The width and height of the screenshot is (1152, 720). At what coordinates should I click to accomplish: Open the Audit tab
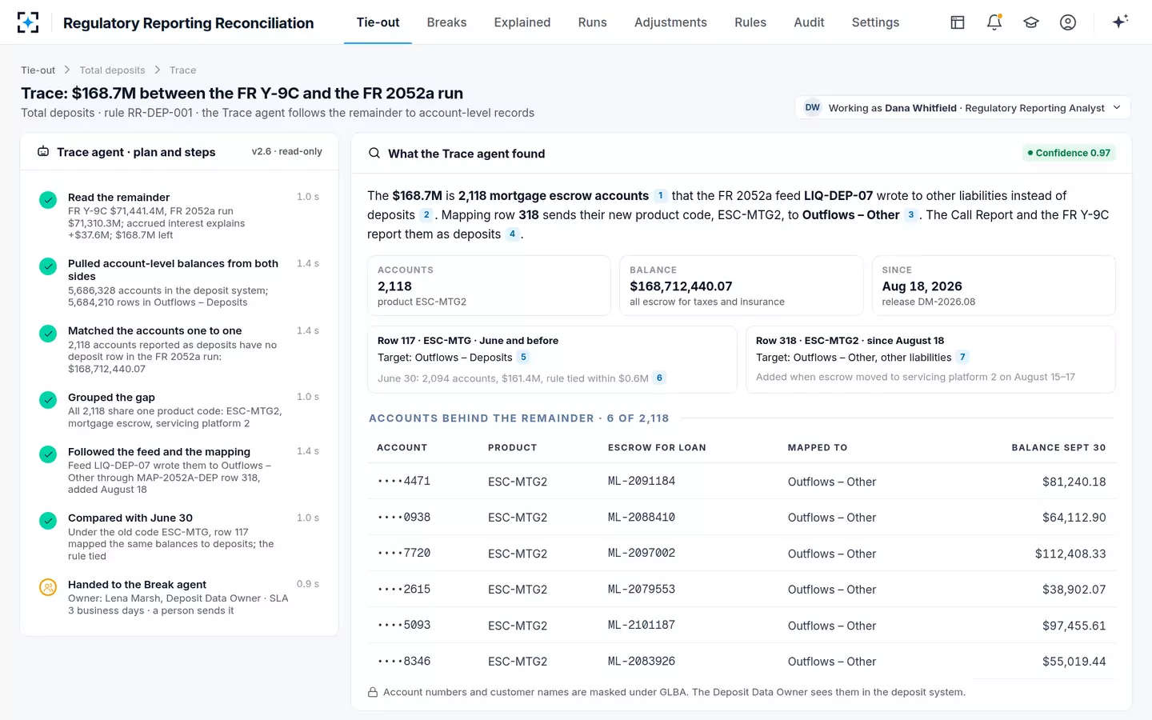pos(809,22)
